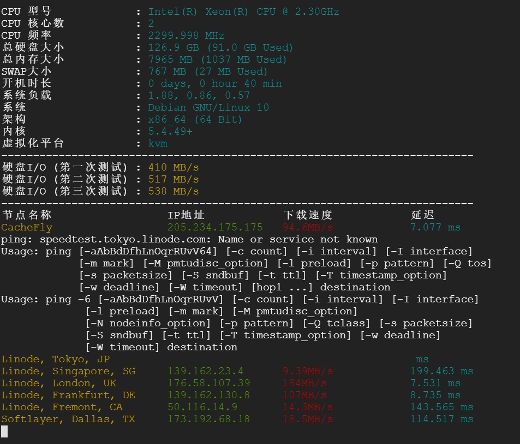Click the kvm virtualization platform value
The image size is (520, 444).
coord(158,143)
